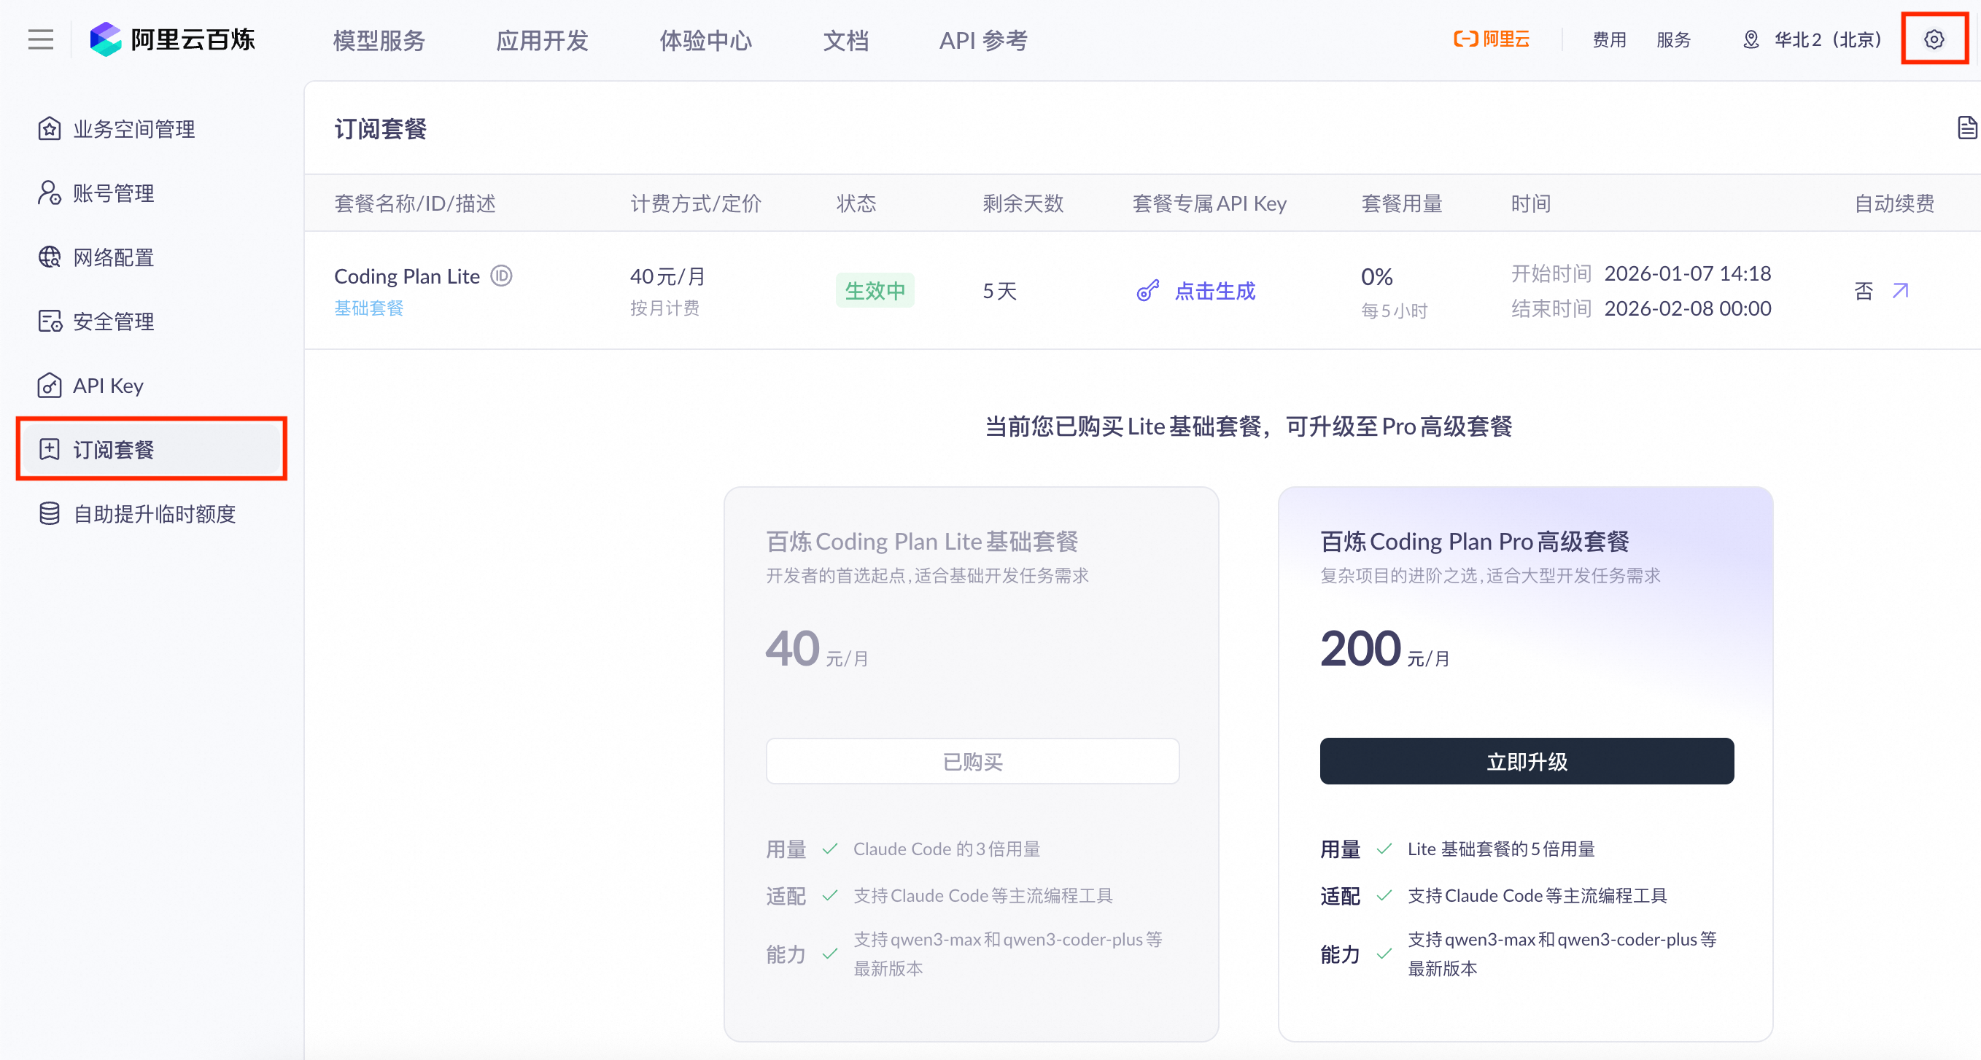Click 点击生成 API Key link
This screenshot has width=1981, height=1060.
(x=1214, y=291)
